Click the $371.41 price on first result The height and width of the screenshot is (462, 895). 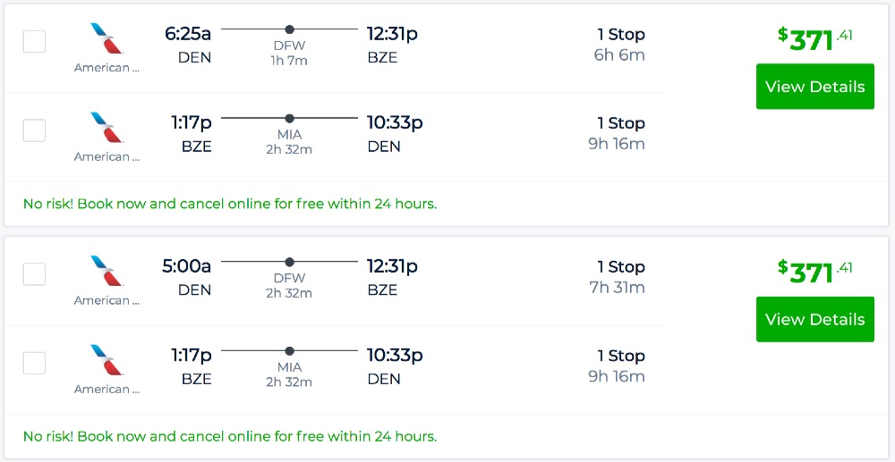(814, 38)
